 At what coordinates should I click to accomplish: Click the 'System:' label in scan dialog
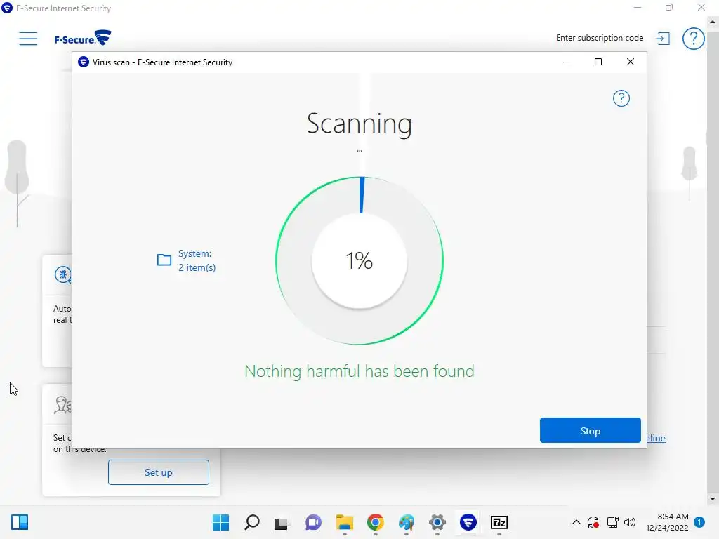[195, 253]
